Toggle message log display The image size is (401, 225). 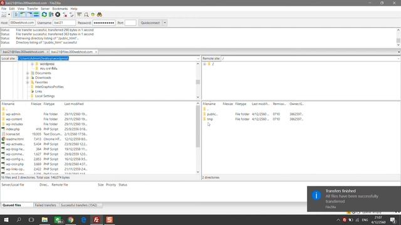[x=16, y=14]
